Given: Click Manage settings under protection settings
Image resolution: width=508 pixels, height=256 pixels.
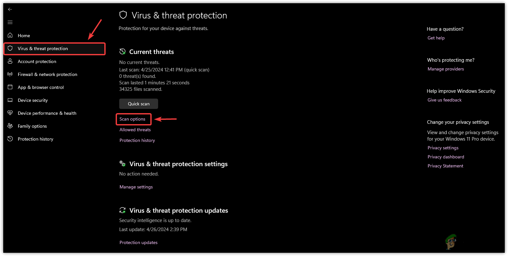Looking at the screenshot, I should click(x=136, y=187).
